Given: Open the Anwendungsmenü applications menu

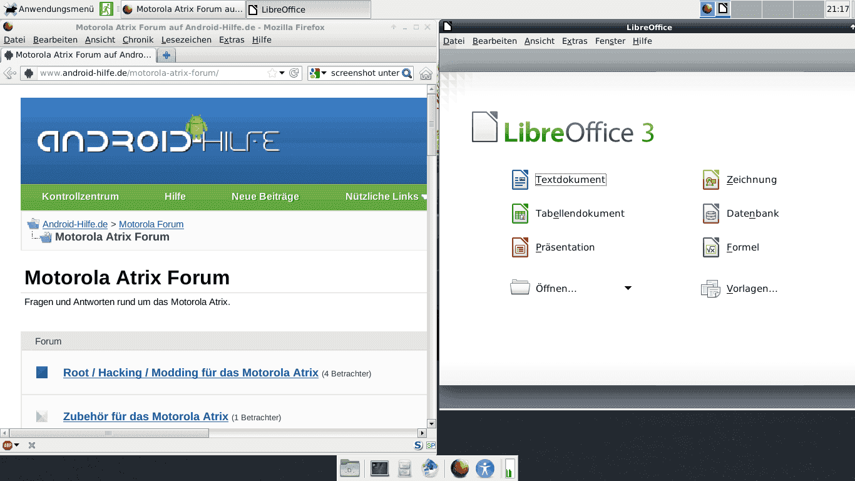Looking at the screenshot, I should coord(49,9).
